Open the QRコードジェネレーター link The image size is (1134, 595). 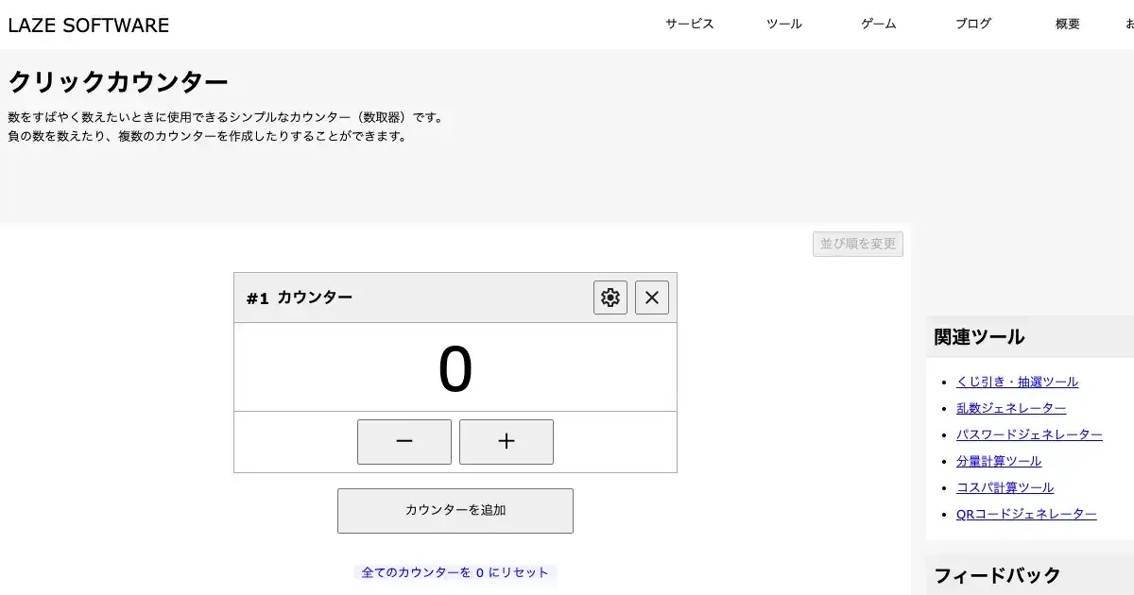[1026, 514]
